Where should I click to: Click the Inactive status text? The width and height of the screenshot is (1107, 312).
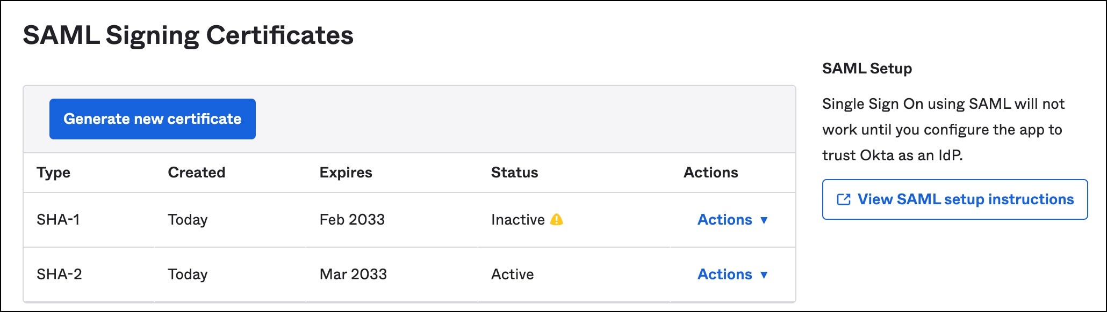pos(517,219)
